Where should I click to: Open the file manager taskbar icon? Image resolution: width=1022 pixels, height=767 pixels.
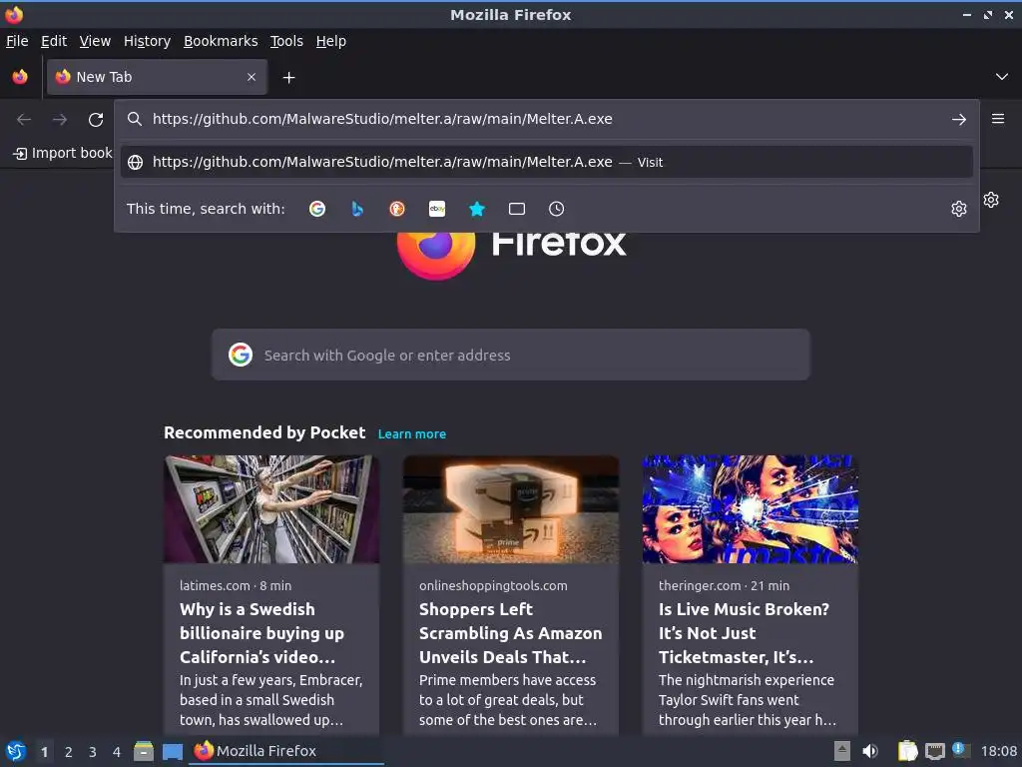click(x=144, y=751)
